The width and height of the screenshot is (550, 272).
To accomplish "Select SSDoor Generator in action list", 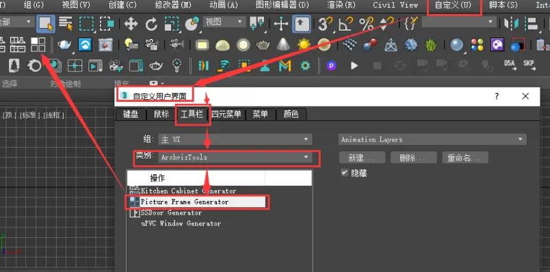I will tap(171, 213).
